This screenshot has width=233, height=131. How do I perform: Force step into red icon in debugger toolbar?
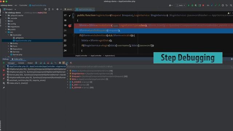pyautogui.click(x=48, y=63)
